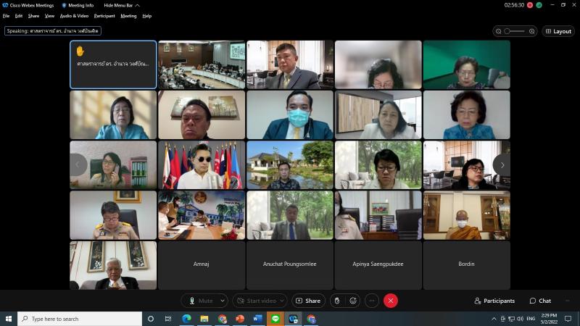Click Meeting Info shield icon
Viewport: 580px width, 326px height.
(64, 5)
